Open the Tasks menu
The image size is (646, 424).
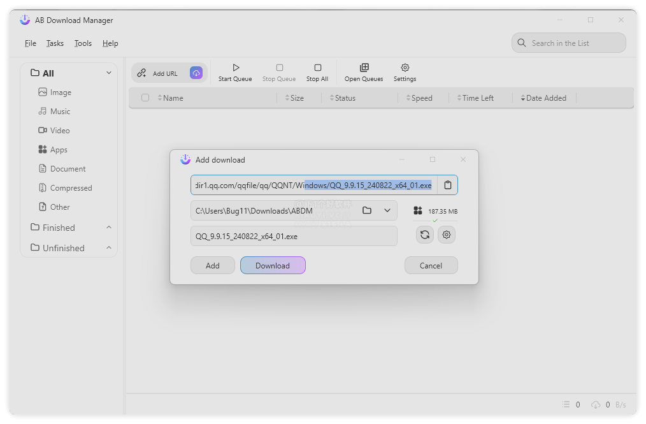point(55,43)
